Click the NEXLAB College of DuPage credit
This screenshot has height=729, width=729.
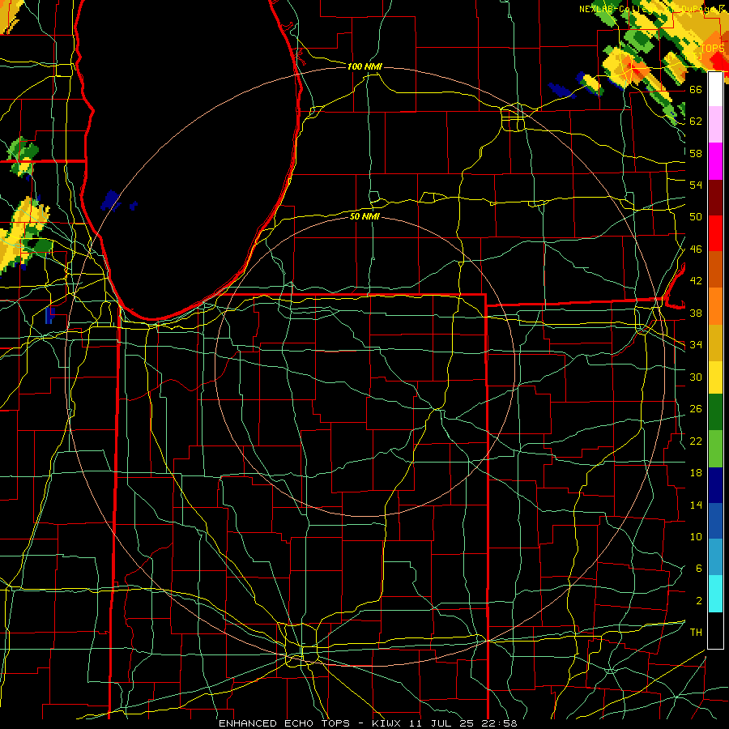click(x=652, y=9)
